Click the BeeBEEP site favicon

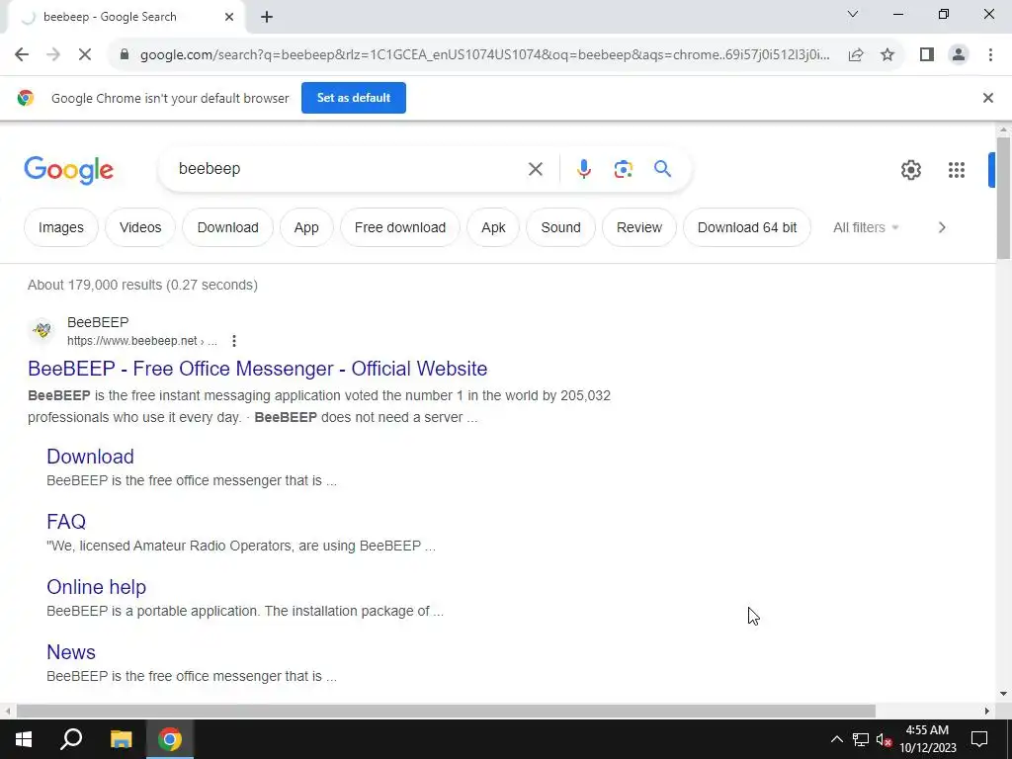pos(42,330)
